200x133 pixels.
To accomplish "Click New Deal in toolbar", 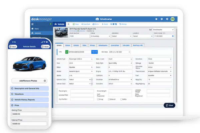I will click(86, 24).
